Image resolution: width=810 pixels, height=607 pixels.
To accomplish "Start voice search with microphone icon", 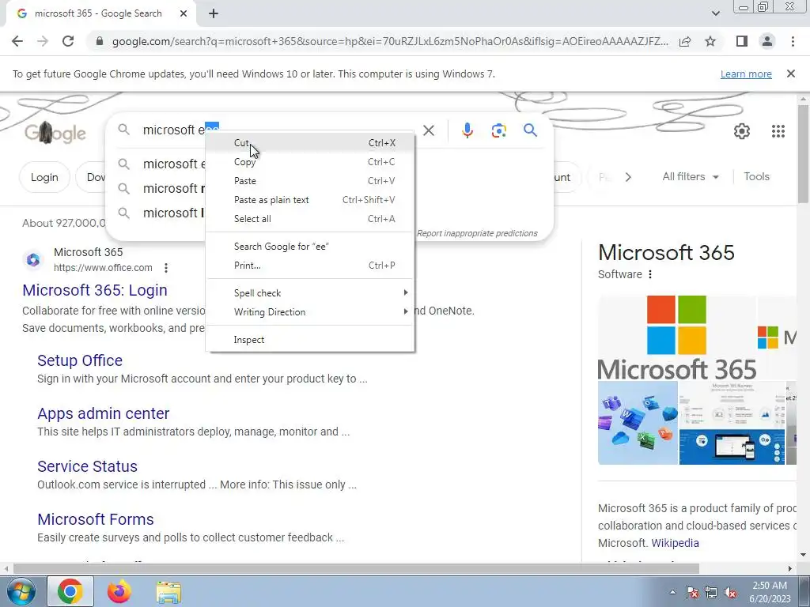I will [467, 130].
